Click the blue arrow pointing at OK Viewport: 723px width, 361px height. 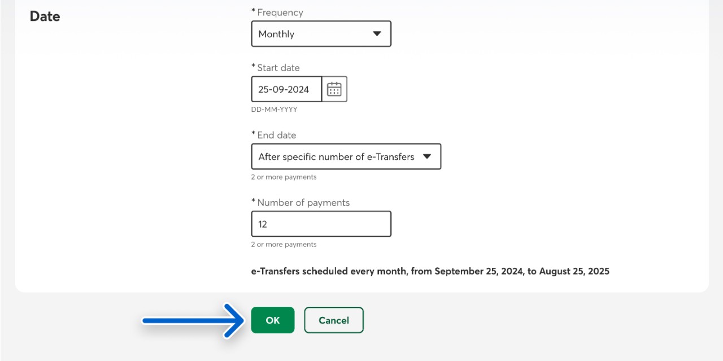(192, 320)
